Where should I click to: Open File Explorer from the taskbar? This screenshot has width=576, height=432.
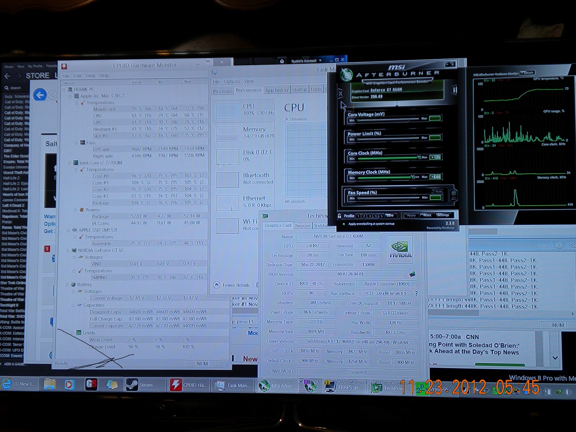point(49,384)
